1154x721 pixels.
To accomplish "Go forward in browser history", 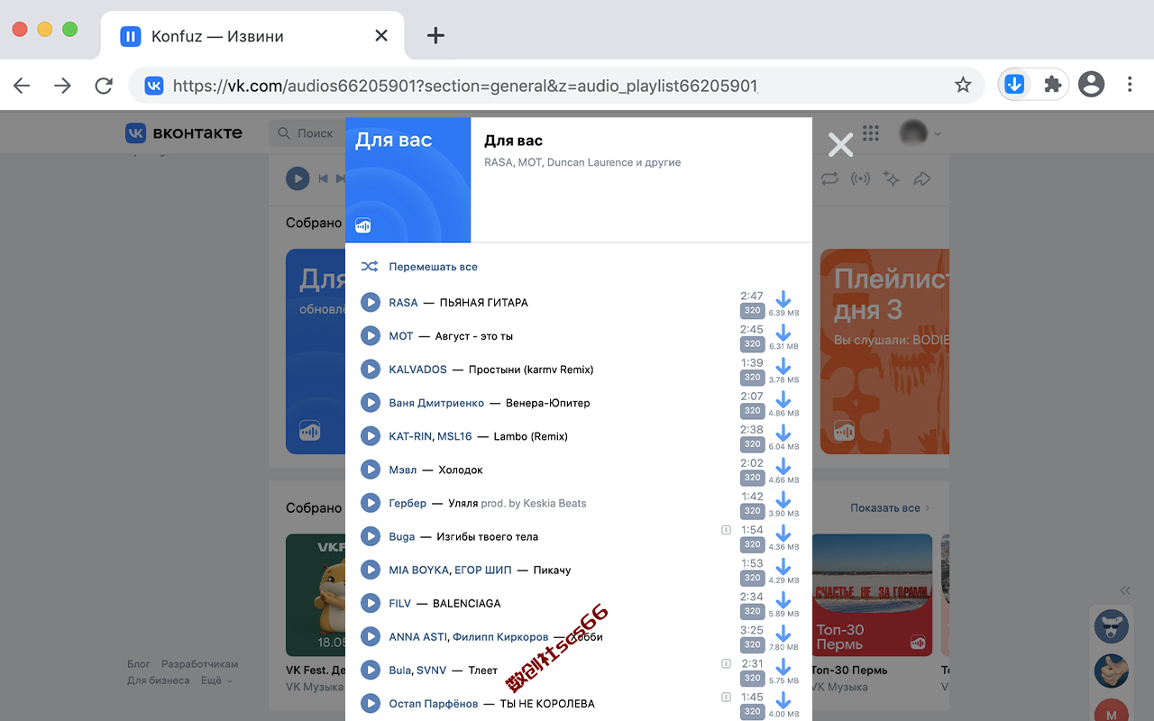I will [62, 86].
